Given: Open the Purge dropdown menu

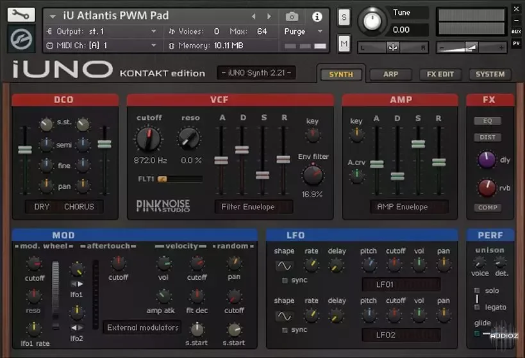Looking at the screenshot, I should [x=303, y=31].
